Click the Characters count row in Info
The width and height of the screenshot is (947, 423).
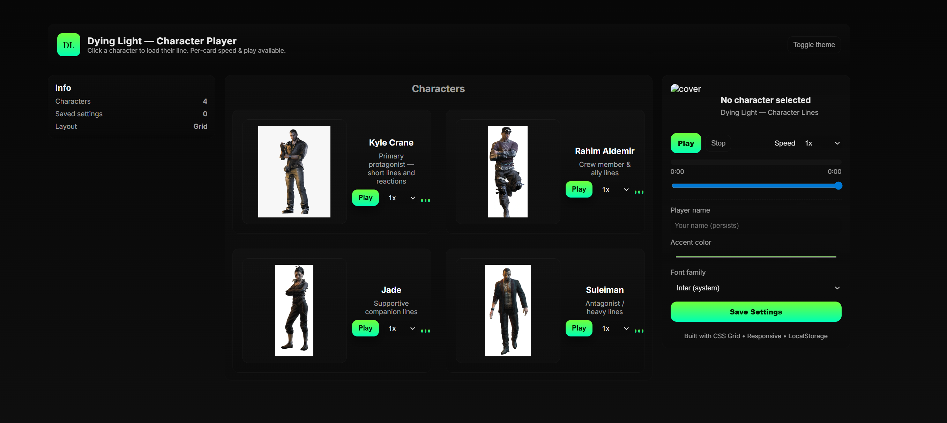click(131, 101)
